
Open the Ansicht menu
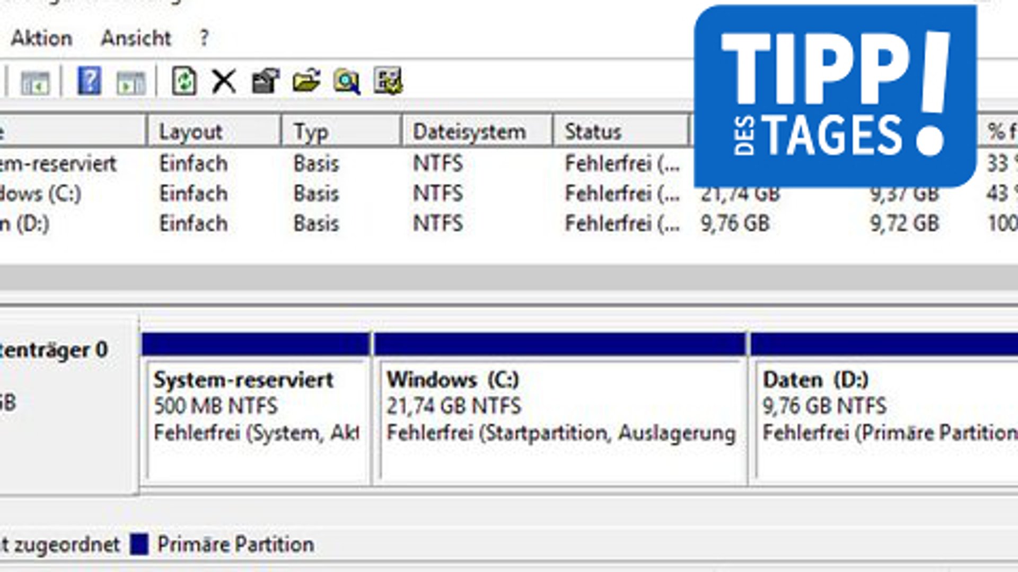tap(136, 38)
